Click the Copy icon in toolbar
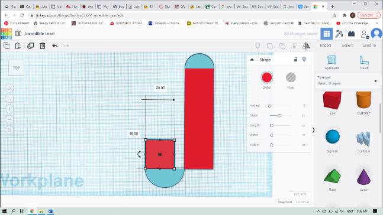 7,46
